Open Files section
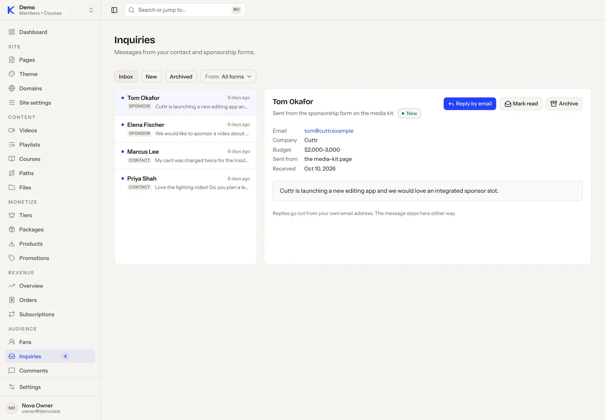Viewport: 605px width, 420px height. coord(50,187)
